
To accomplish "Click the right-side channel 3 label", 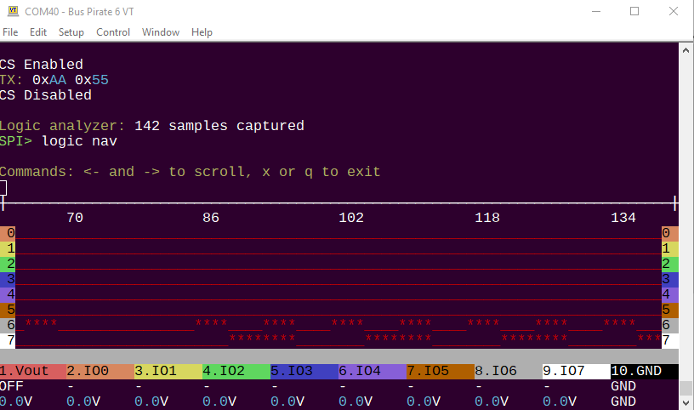I will pos(669,279).
